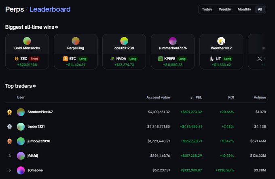Open trader2121 trader profile name
Screen dimensions: 275x179
36,126
